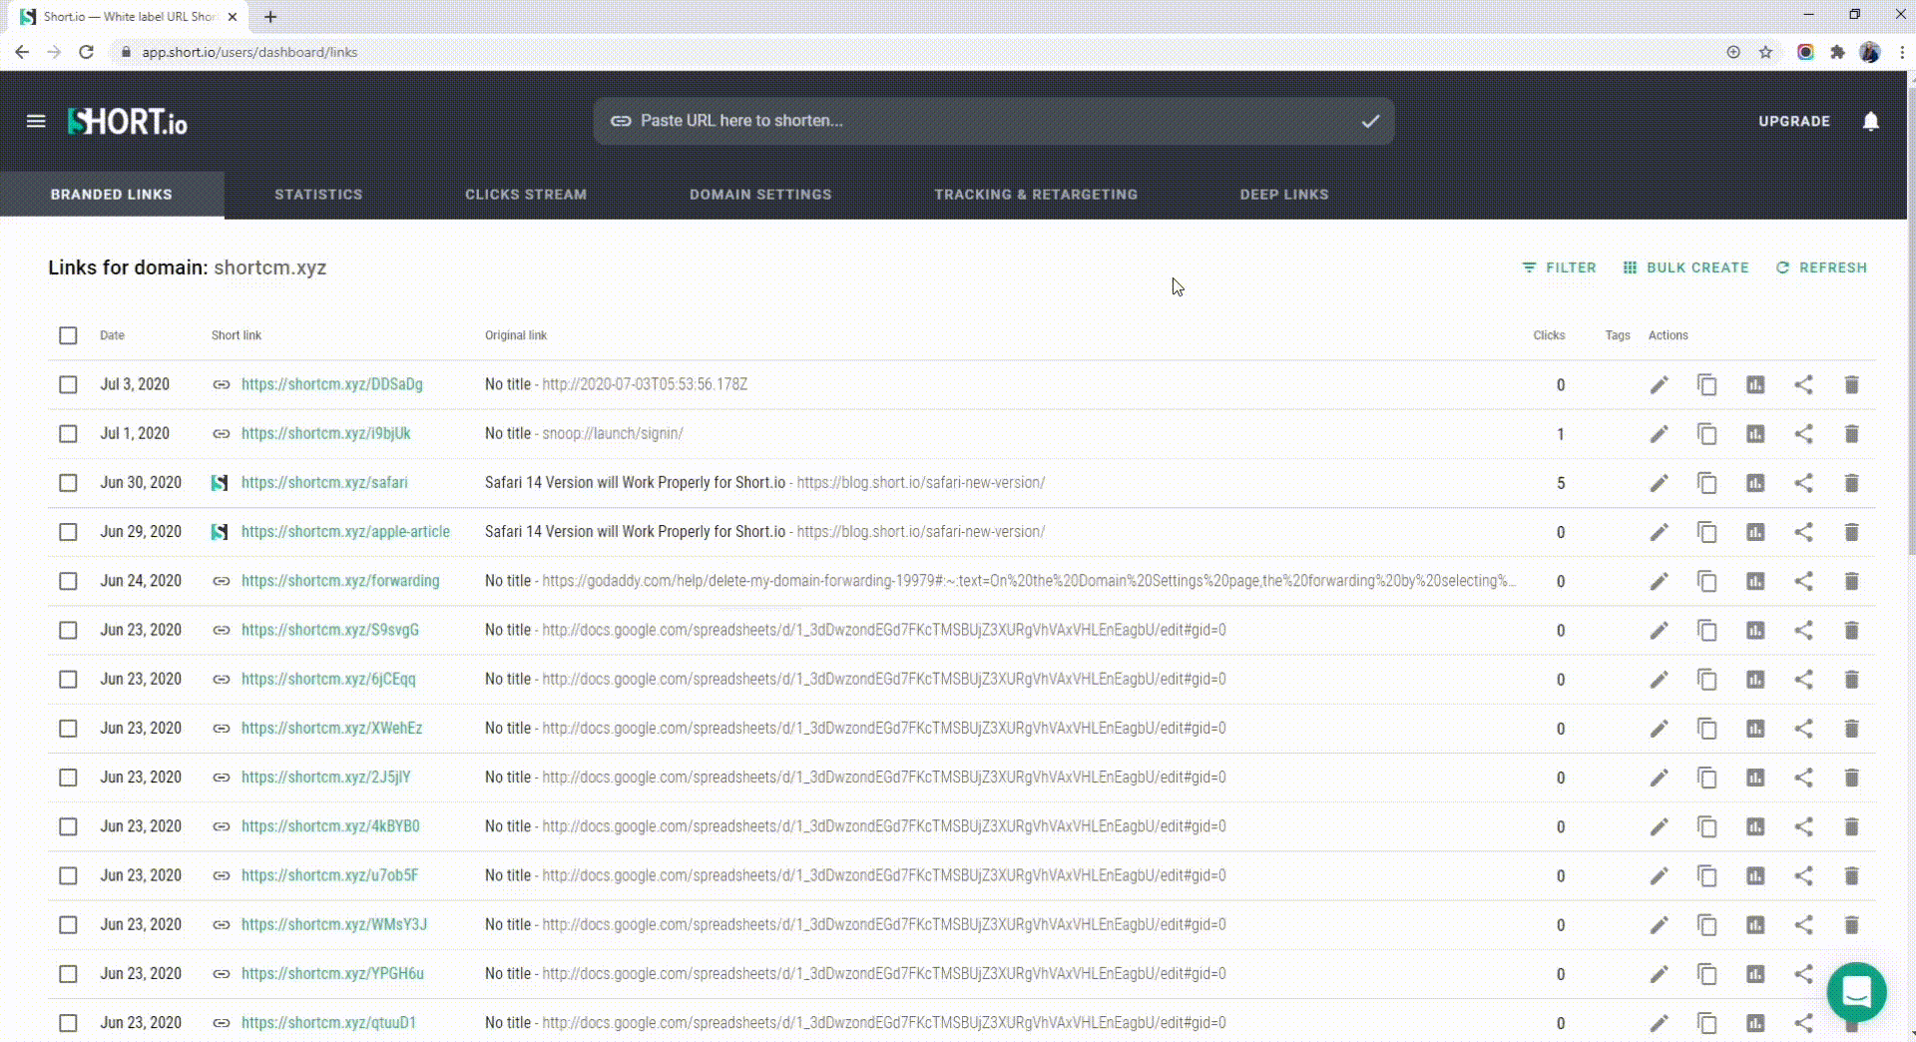Open statistics for the safari link
This screenshot has width=1916, height=1042.
point(1755,483)
